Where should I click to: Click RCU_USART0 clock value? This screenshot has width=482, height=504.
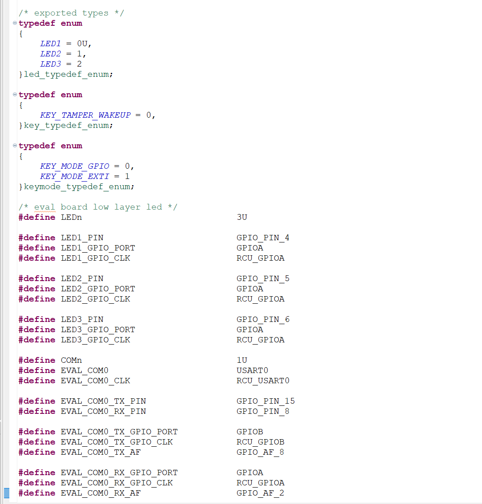pos(263,381)
